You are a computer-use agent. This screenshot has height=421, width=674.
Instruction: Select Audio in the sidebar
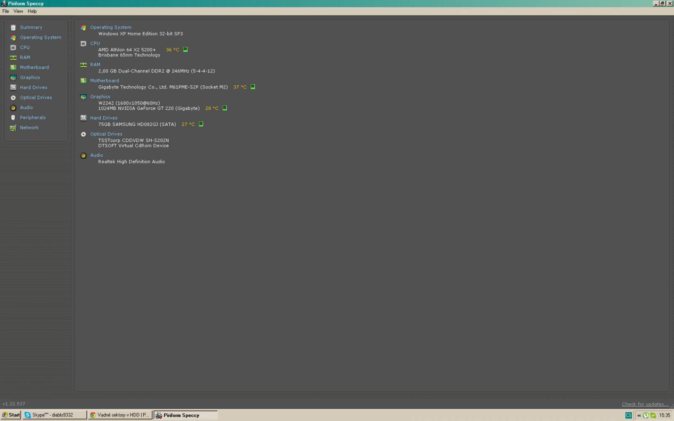coord(26,108)
